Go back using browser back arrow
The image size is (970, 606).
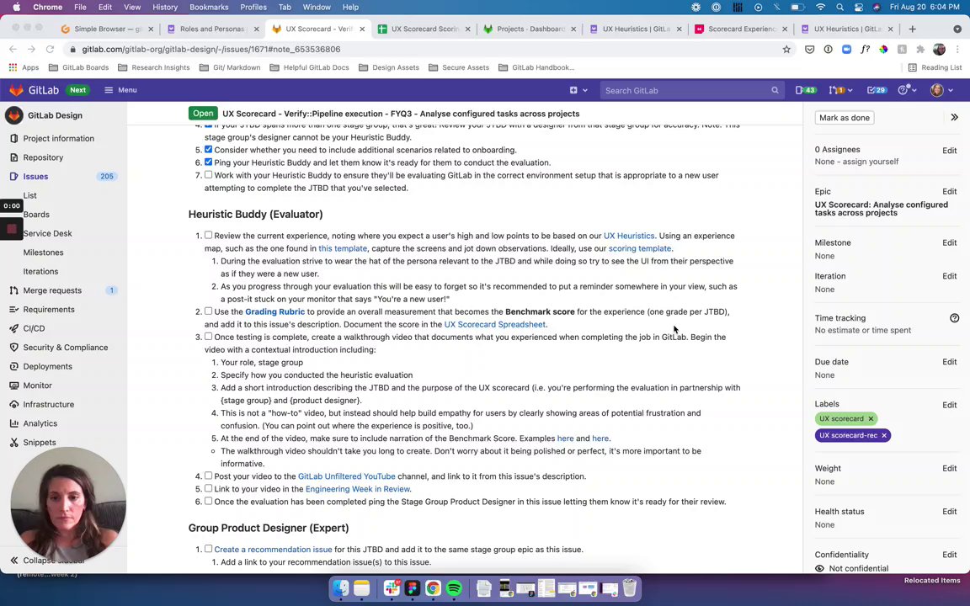pos(13,50)
